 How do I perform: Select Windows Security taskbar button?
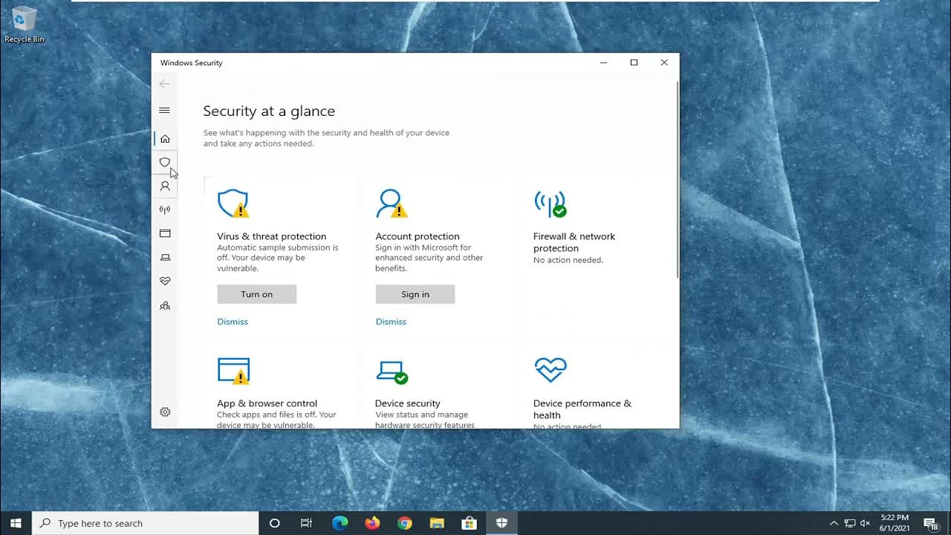[x=502, y=523]
